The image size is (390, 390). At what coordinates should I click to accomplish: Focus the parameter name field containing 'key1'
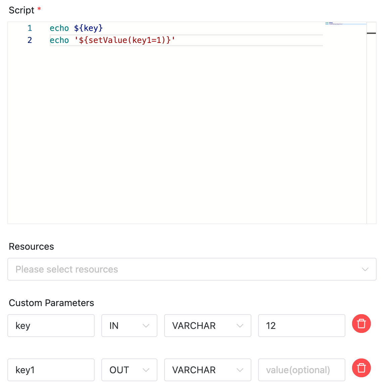[51, 370]
